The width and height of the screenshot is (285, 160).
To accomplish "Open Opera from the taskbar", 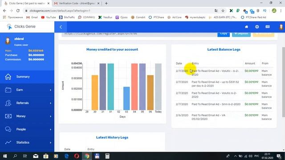I will click(x=77, y=156).
